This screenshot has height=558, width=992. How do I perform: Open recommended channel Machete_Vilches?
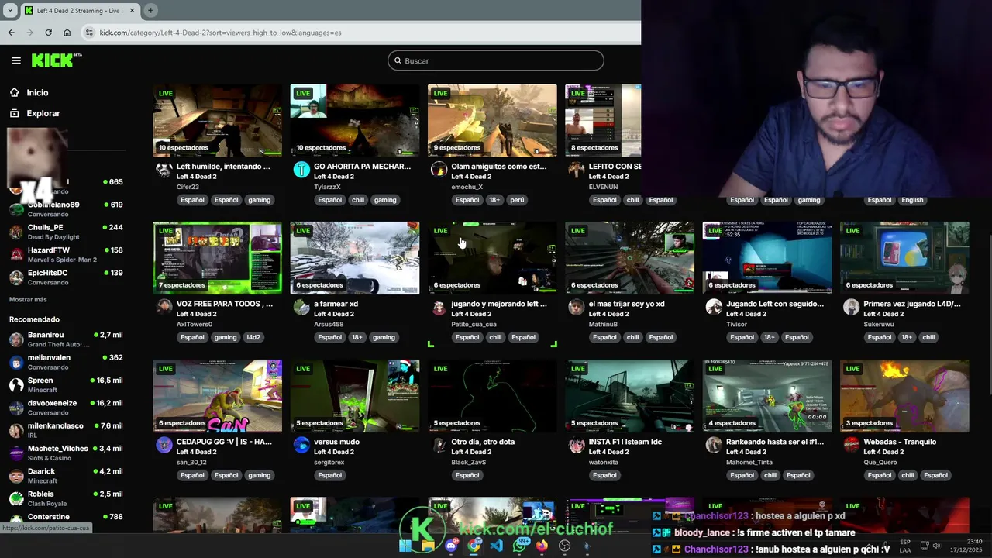[x=66, y=453]
